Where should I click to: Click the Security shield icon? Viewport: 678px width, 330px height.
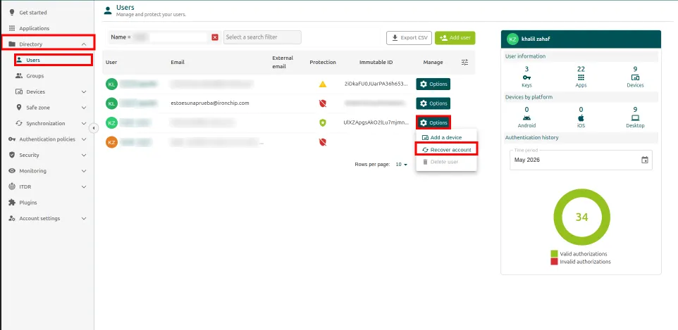12,155
